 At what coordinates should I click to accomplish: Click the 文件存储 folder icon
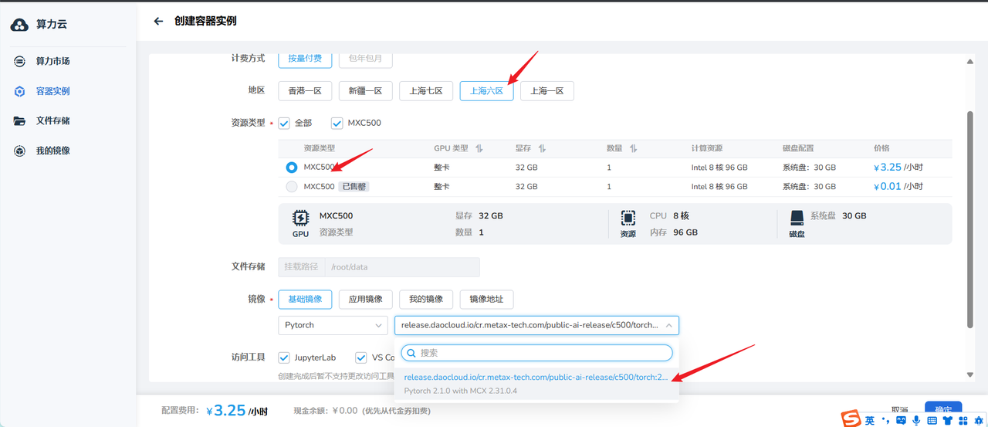20,120
